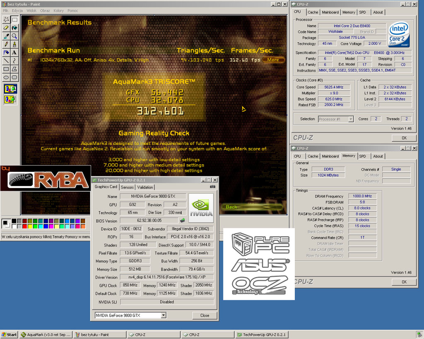Pick the bright red color swatch
Viewport: 424px width, 339px height.
tap(24, 226)
